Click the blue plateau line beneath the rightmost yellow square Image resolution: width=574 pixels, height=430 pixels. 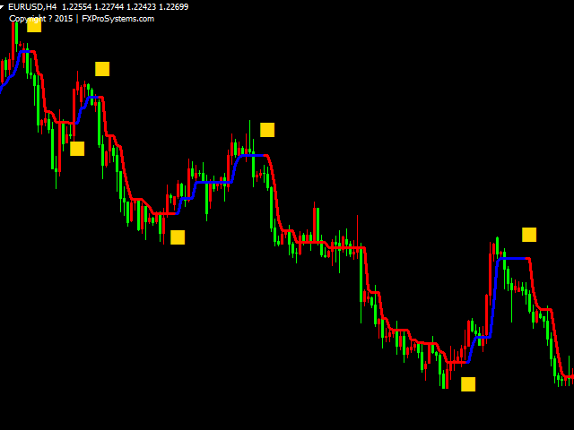[x=513, y=259]
